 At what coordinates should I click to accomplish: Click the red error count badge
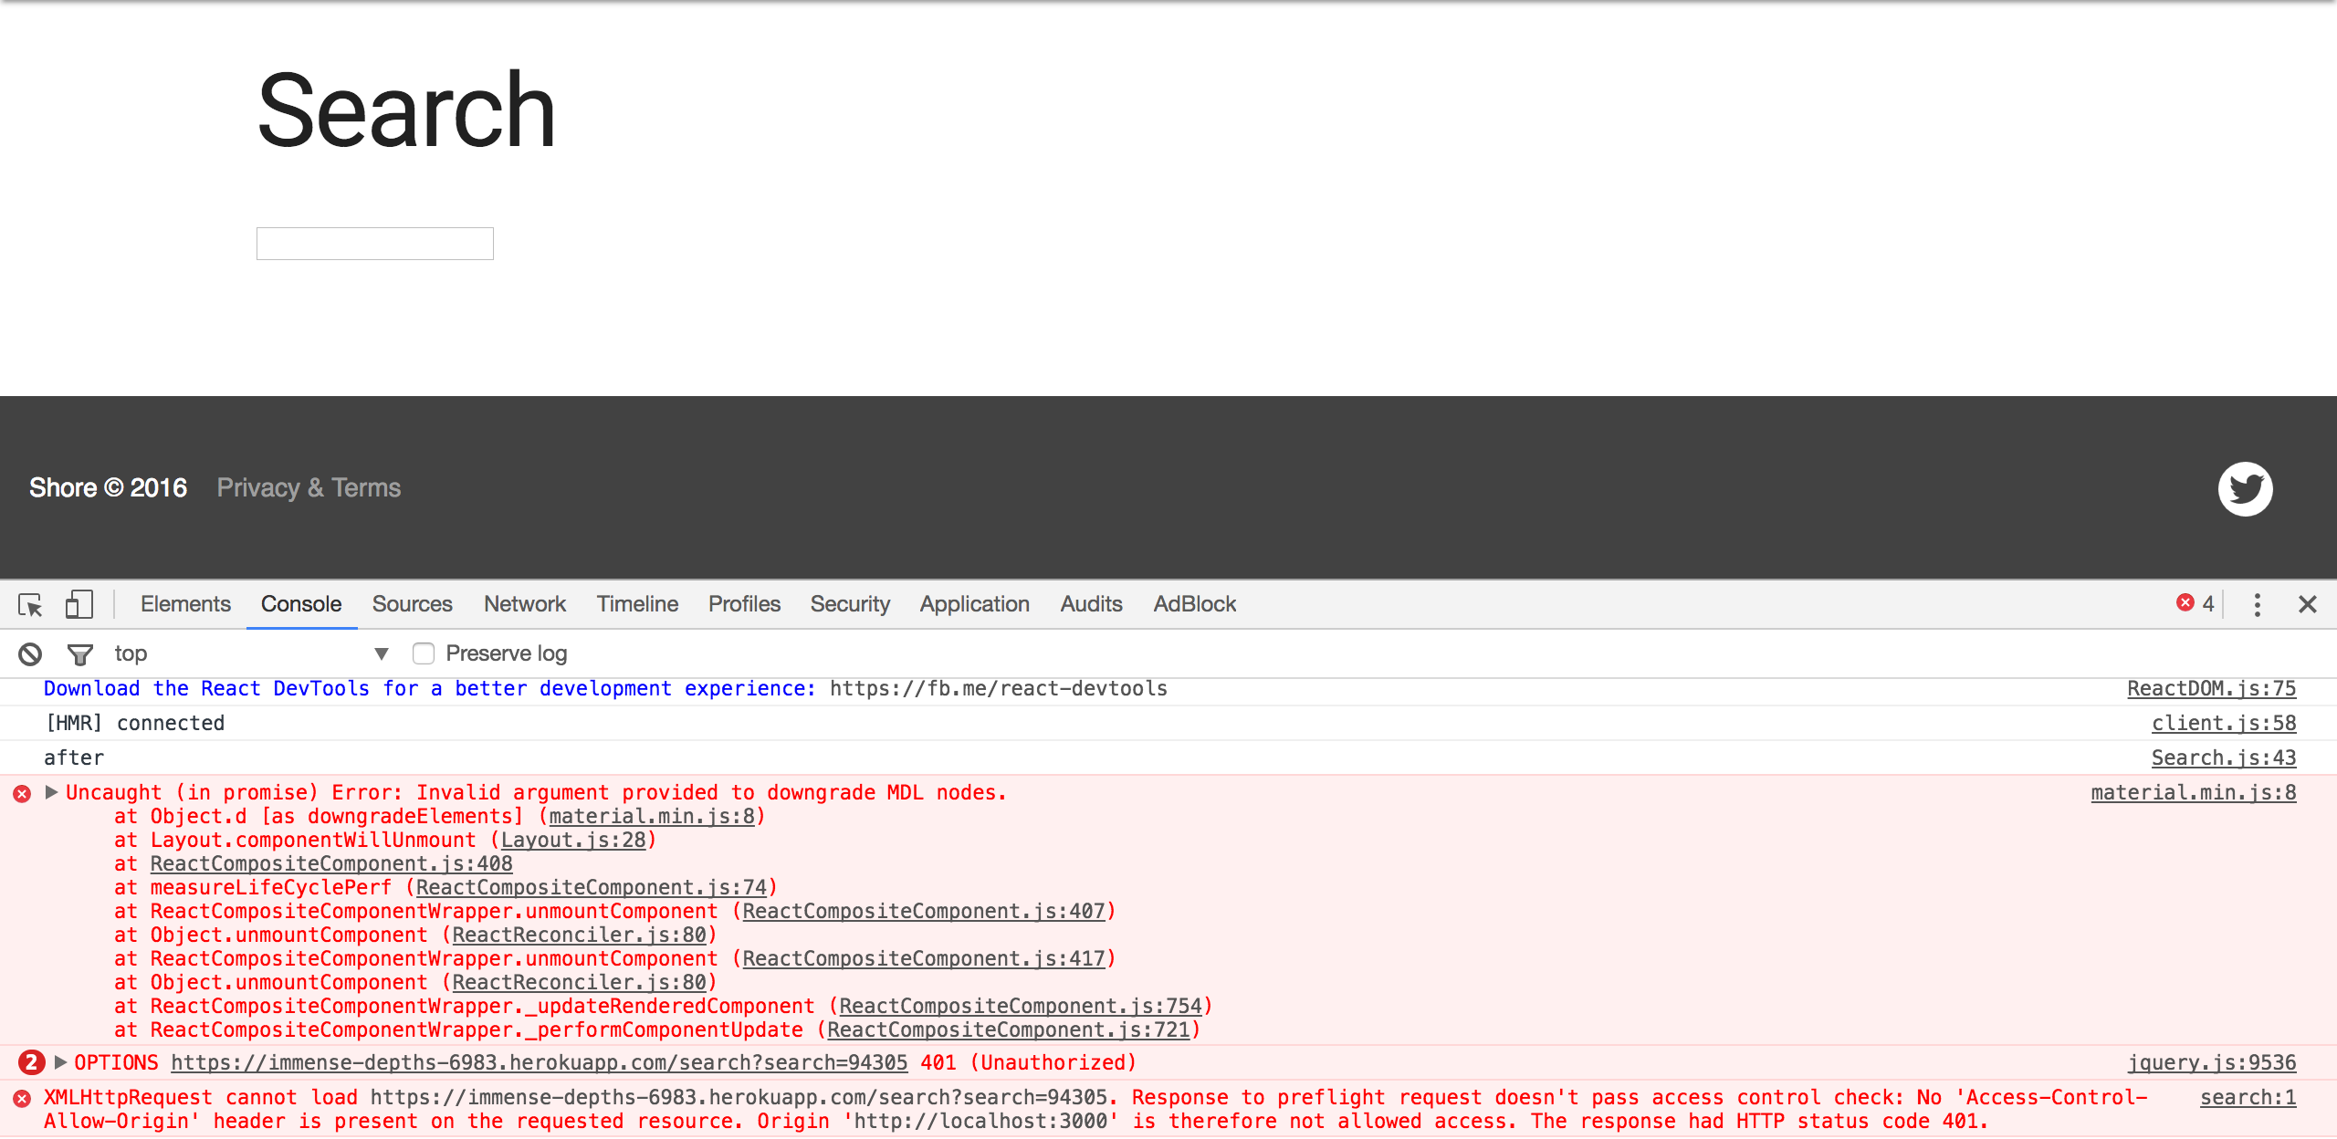pyautogui.click(x=2196, y=603)
